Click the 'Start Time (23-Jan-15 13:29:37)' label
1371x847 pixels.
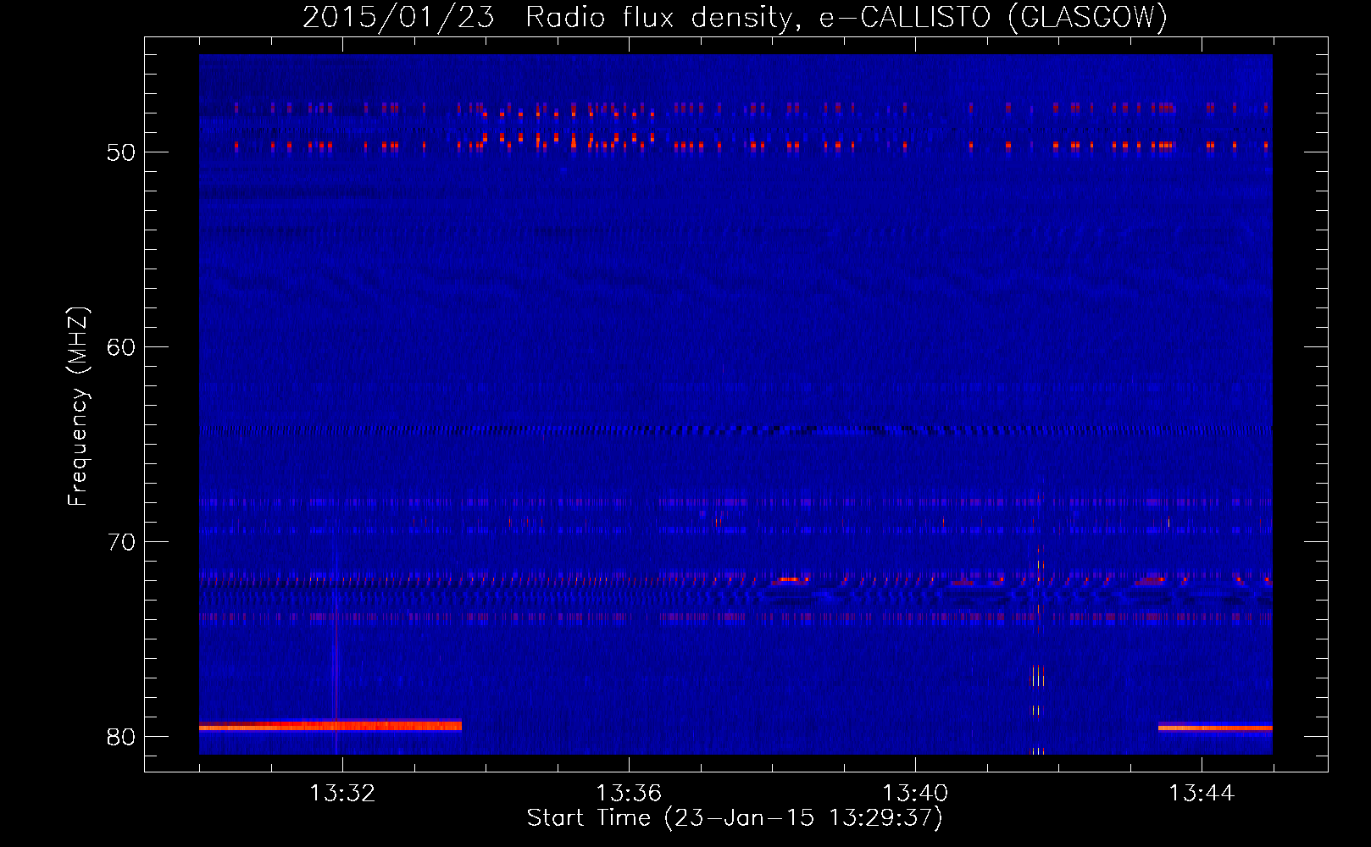[735, 818]
